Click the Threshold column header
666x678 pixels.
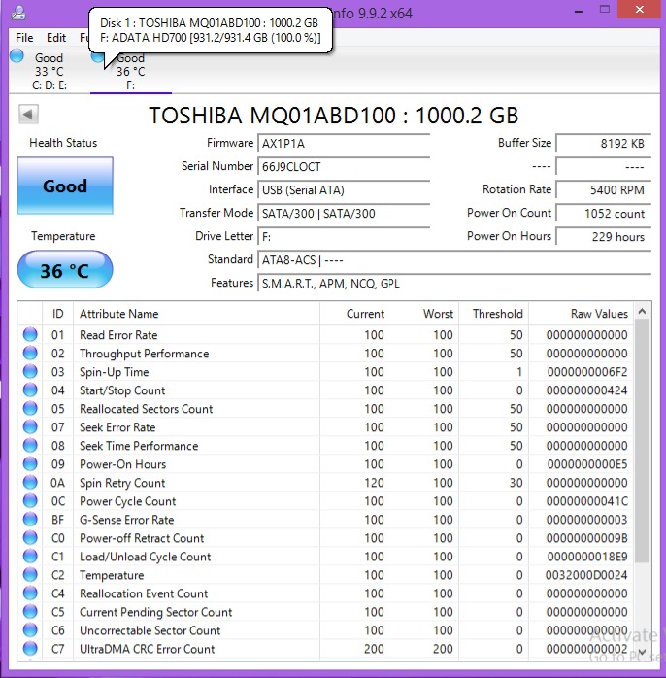pos(493,314)
